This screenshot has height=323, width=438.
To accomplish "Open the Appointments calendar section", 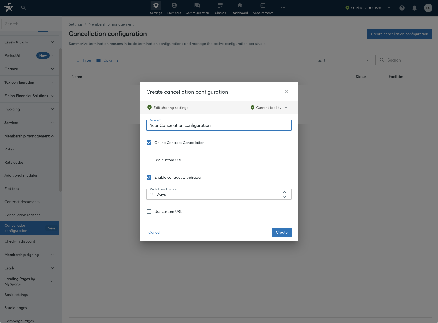I will tap(263, 8).
